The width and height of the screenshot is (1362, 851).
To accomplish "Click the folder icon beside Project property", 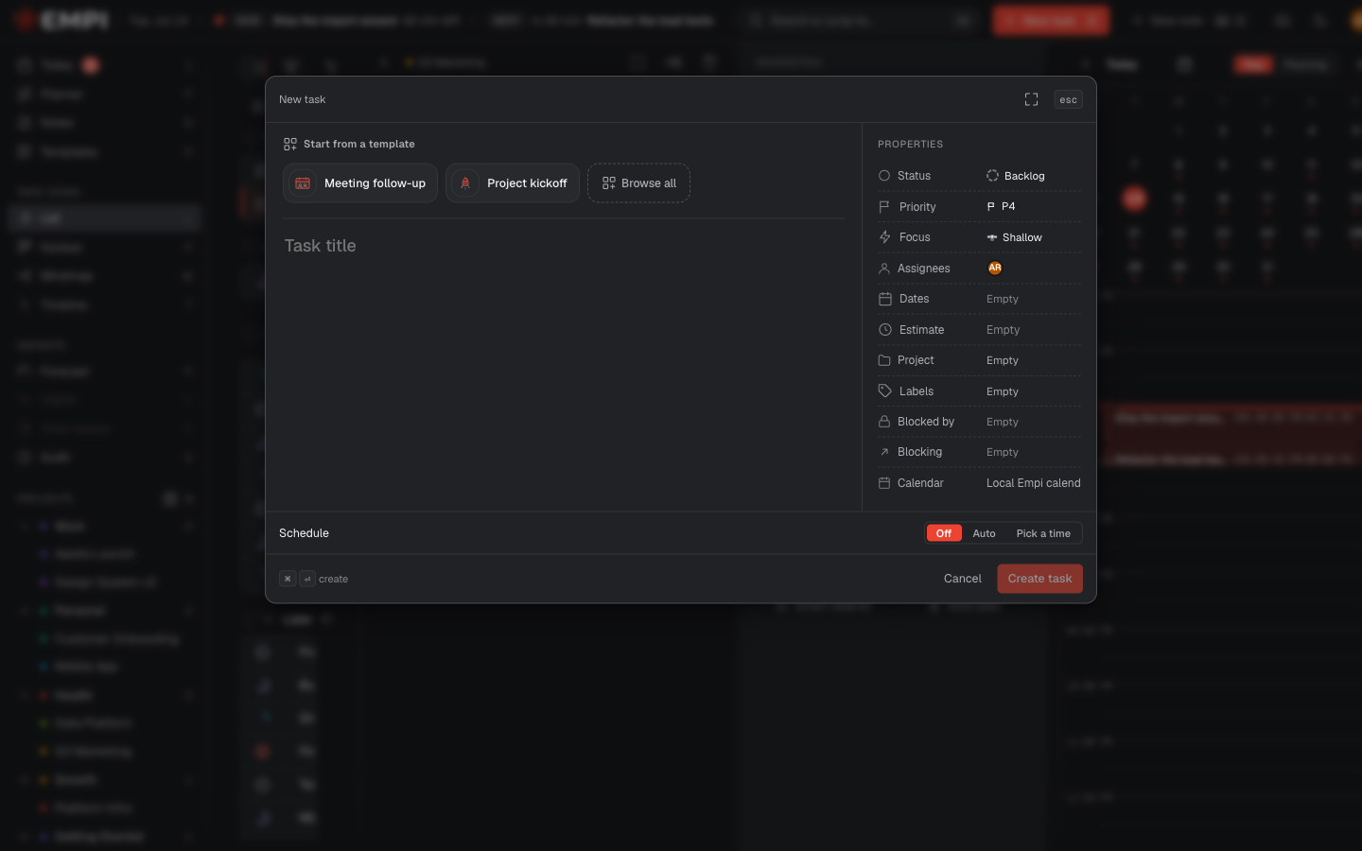I will (x=884, y=360).
